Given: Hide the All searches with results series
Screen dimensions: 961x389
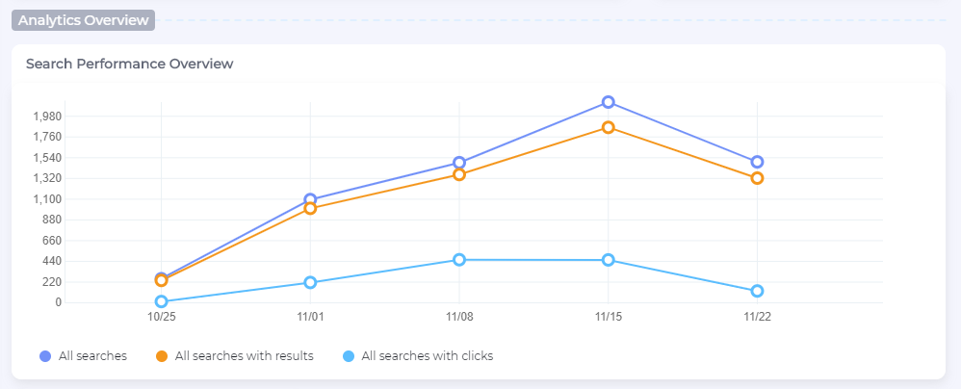Looking at the screenshot, I should coord(244,356).
